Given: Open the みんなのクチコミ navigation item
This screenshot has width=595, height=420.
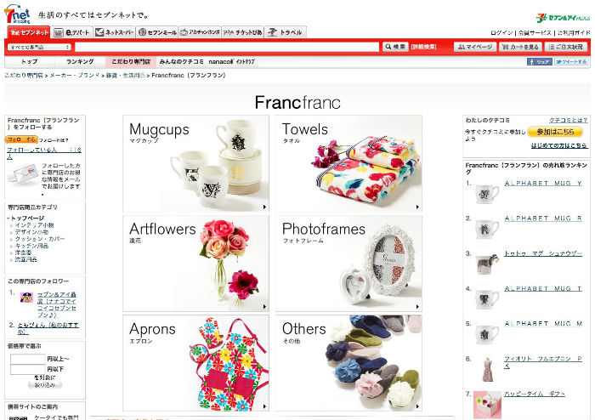Looking at the screenshot, I should tap(181, 61).
